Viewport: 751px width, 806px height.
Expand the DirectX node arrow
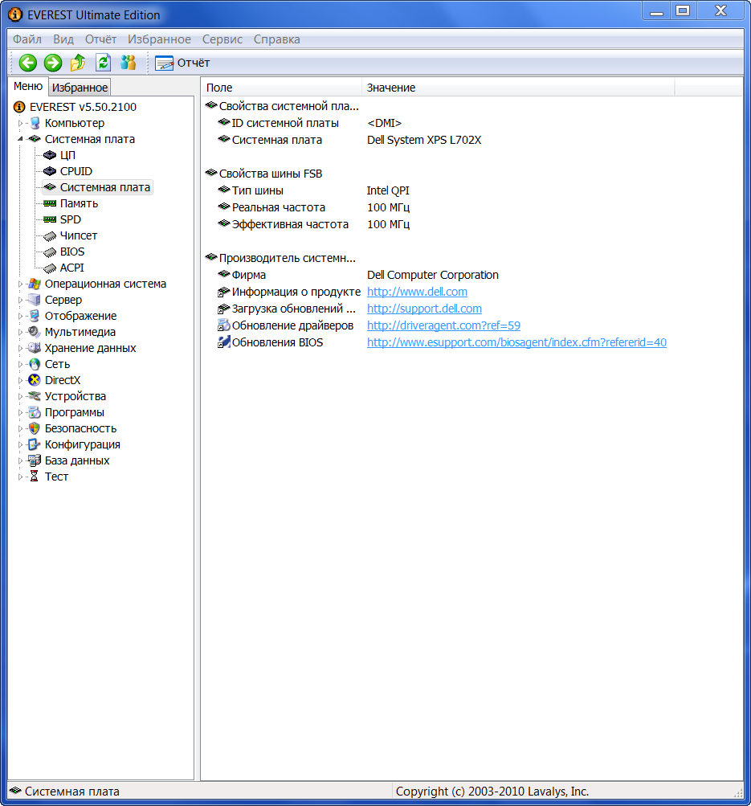click(21, 380)
